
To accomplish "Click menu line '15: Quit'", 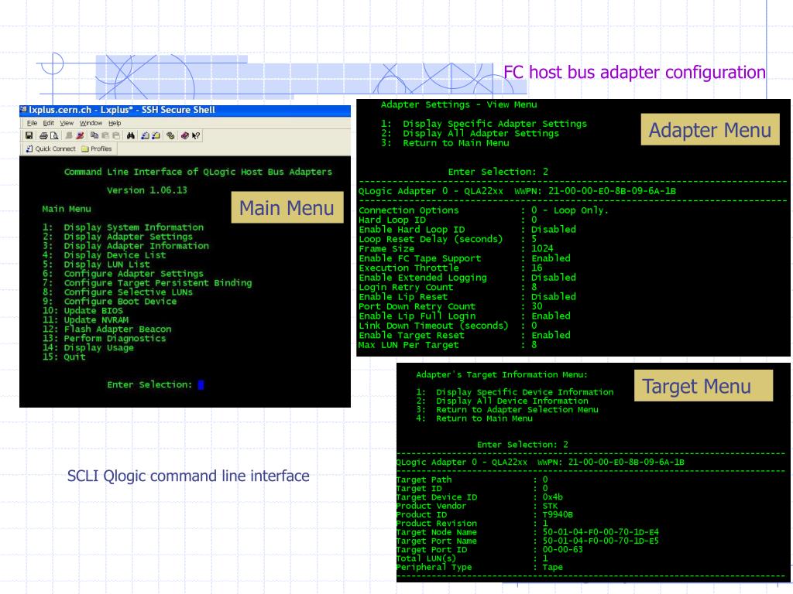I will 64,357.
